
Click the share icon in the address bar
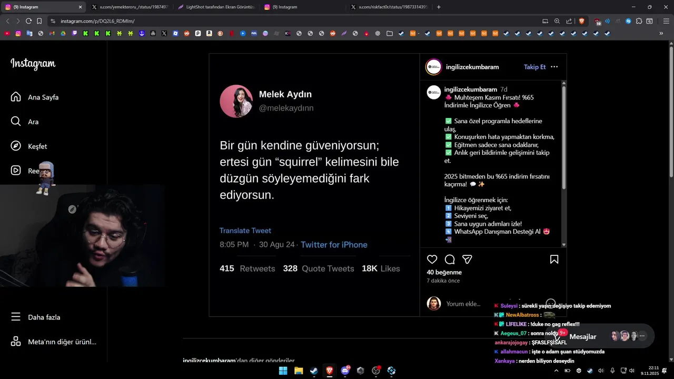click(569, 21)
